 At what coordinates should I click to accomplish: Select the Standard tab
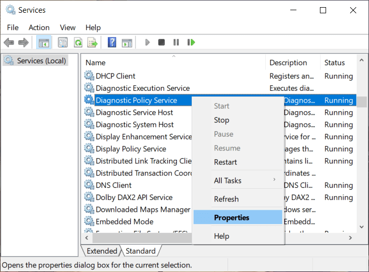point(141,251)
